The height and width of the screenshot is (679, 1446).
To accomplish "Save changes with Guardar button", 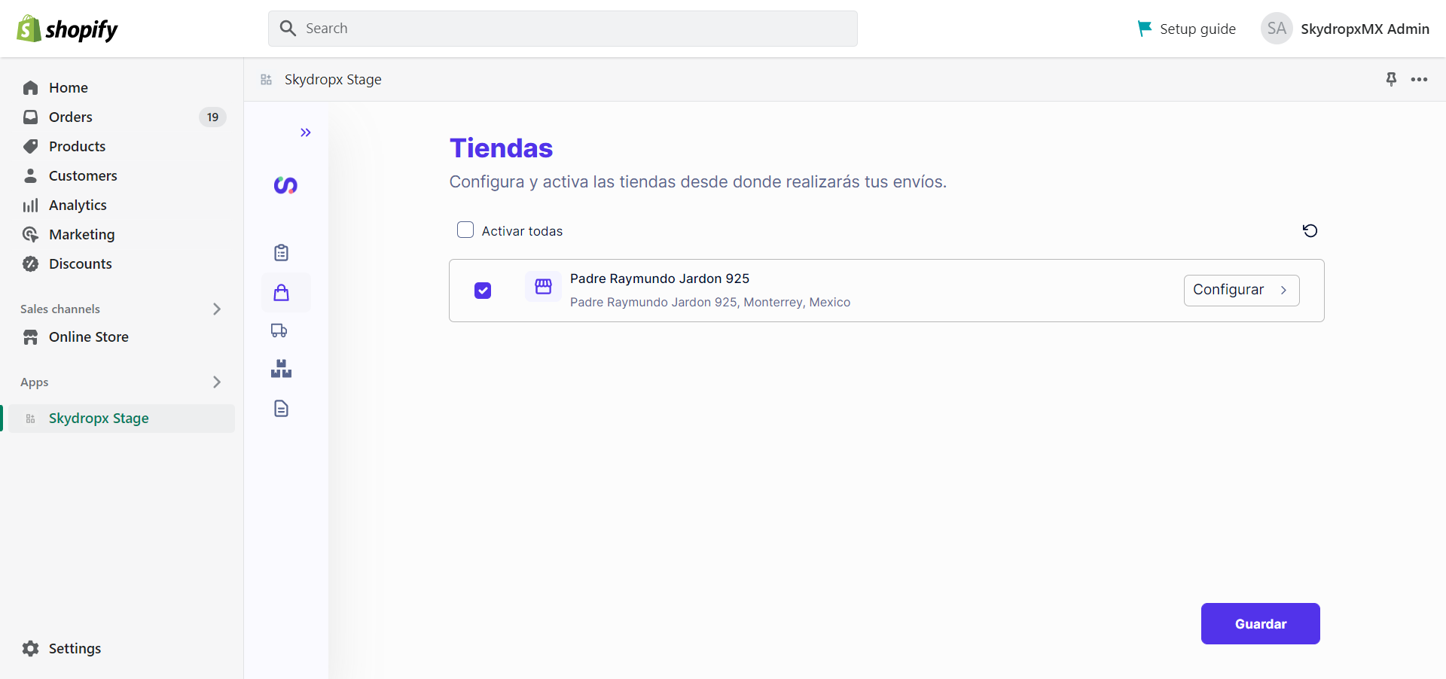I will [x=1260, y=624].
